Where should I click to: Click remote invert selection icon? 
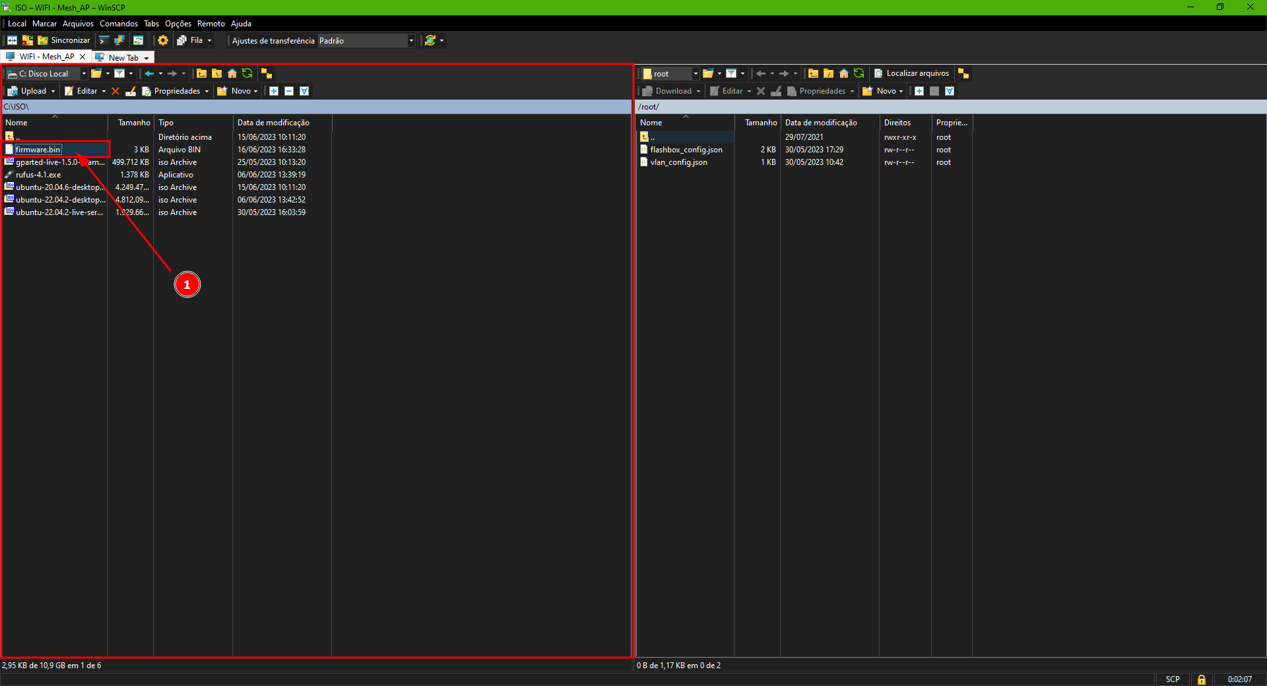point(950,91)
